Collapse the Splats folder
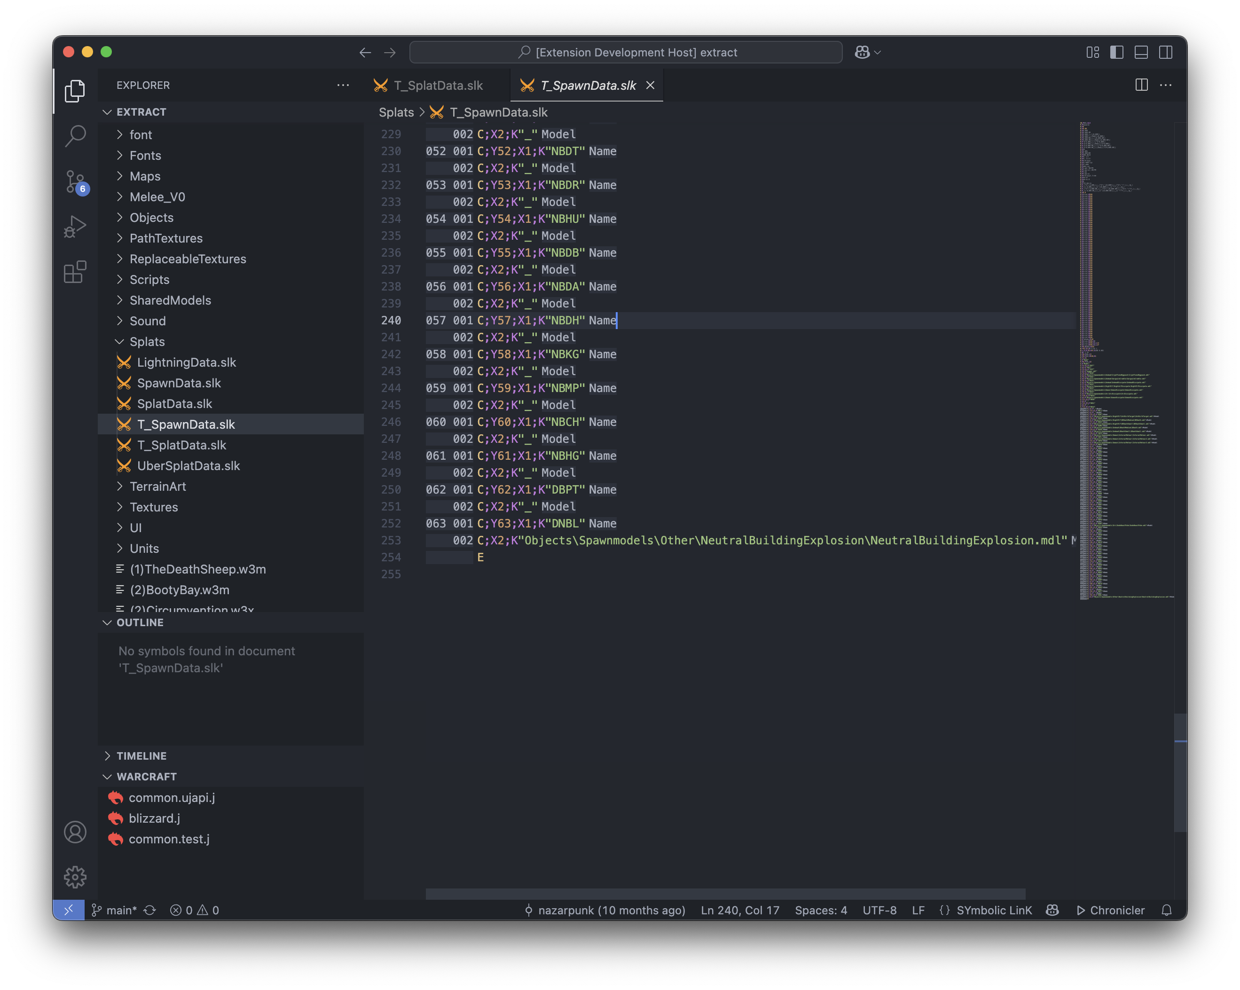Image resolution: width=1240 pixels, height=990 pixels. [x=147, y=342]
